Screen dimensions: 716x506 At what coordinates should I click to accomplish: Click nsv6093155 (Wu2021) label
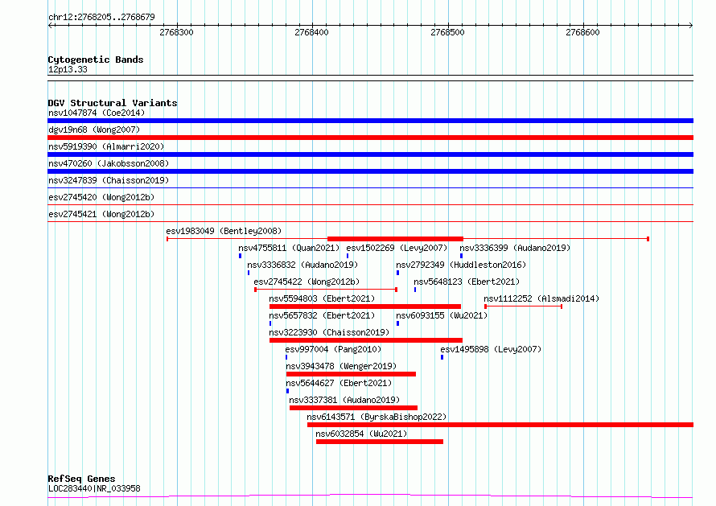coord(442,315)
